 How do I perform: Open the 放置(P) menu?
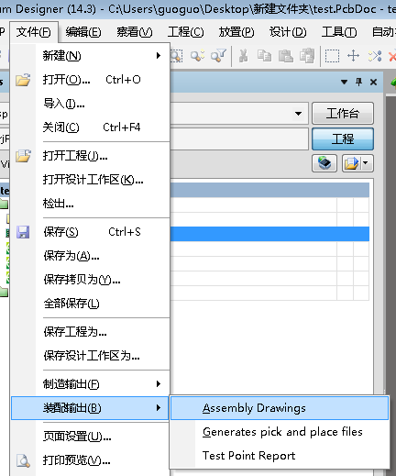point(236,32)
